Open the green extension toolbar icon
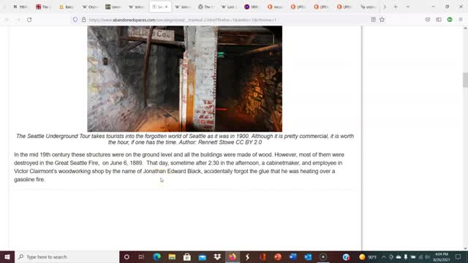Viewport: 468px width, 263px height. (450, 20)
